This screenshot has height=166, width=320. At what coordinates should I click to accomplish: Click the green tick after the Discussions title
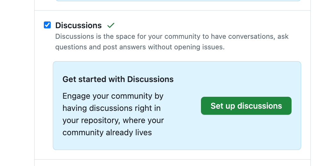click(111, 25)
